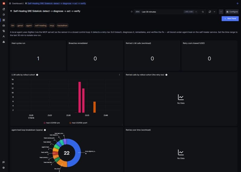Click the New Panel button
This screenshot has height=172, width=241.
(230, 19)
